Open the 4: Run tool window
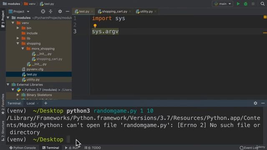267x150 pixels. [72, 147]
